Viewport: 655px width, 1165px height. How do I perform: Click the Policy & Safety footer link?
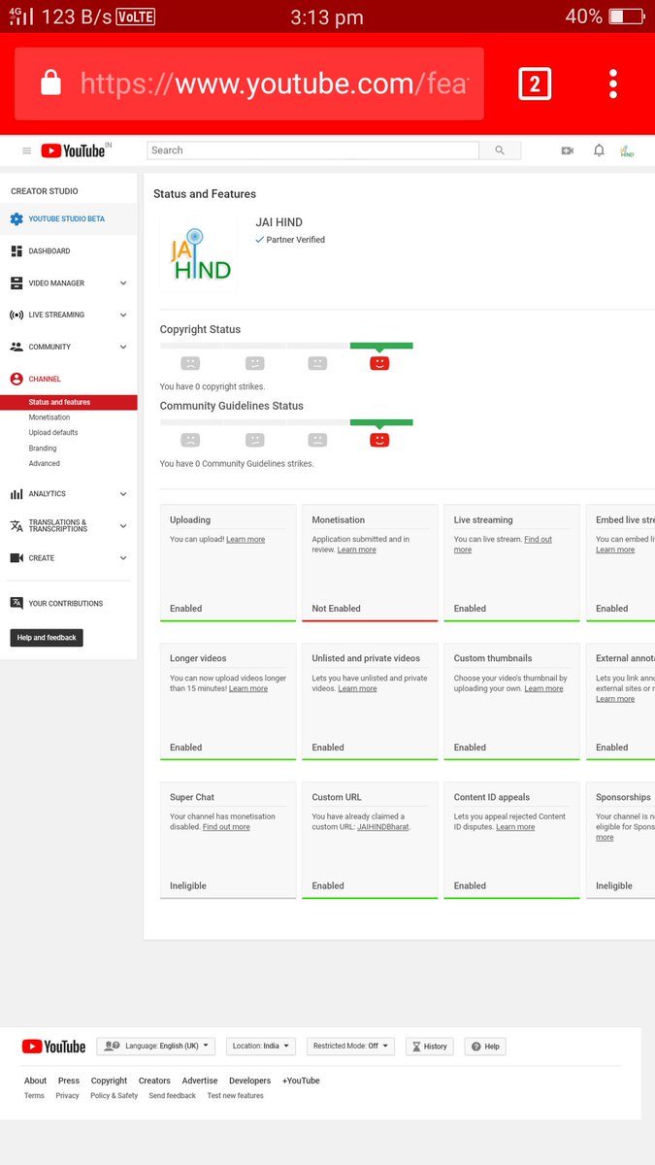tap(115, 1096)
